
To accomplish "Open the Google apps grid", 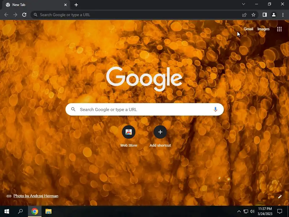I will point(279,29).
